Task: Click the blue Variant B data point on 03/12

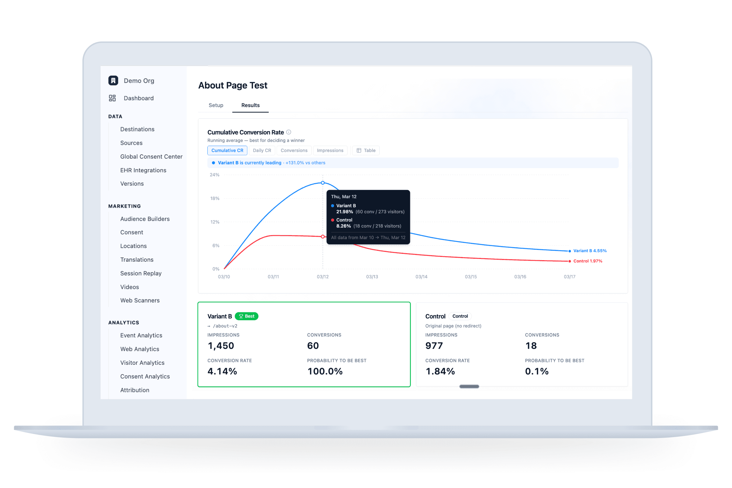Action: [323, 183]
